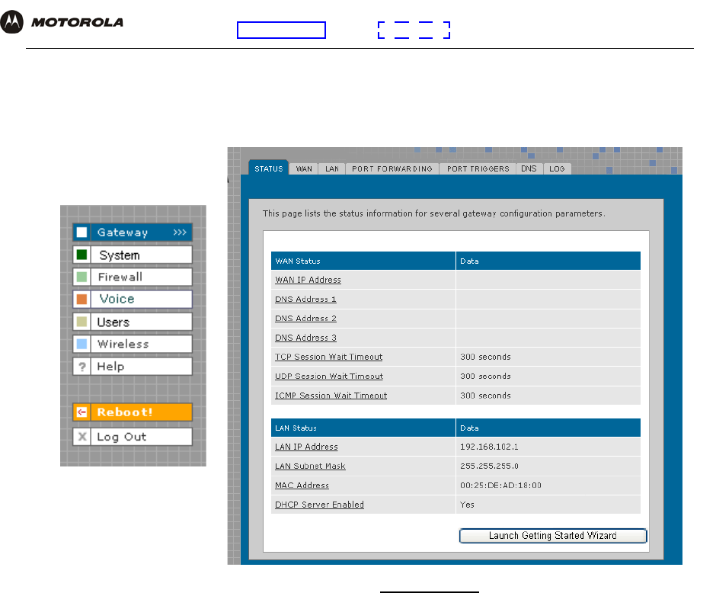Open the Gateway menu item
Viewport: 716px width, 593px height.
click(x=133, y=232)
